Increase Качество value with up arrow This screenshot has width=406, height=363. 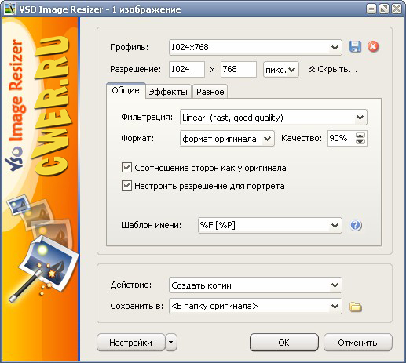pos(360,136)
